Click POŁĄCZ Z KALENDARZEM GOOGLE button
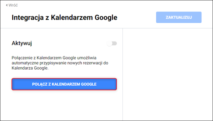213x121 pixels. pyautogui.click(x=64, y=84)
